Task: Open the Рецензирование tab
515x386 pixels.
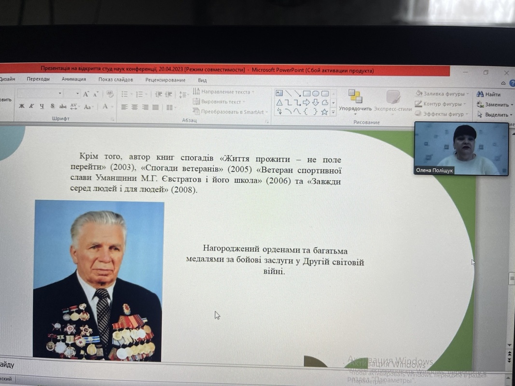Action: (165, 80)
